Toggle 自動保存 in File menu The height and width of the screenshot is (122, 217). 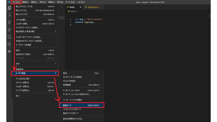[x=35, y=69]
